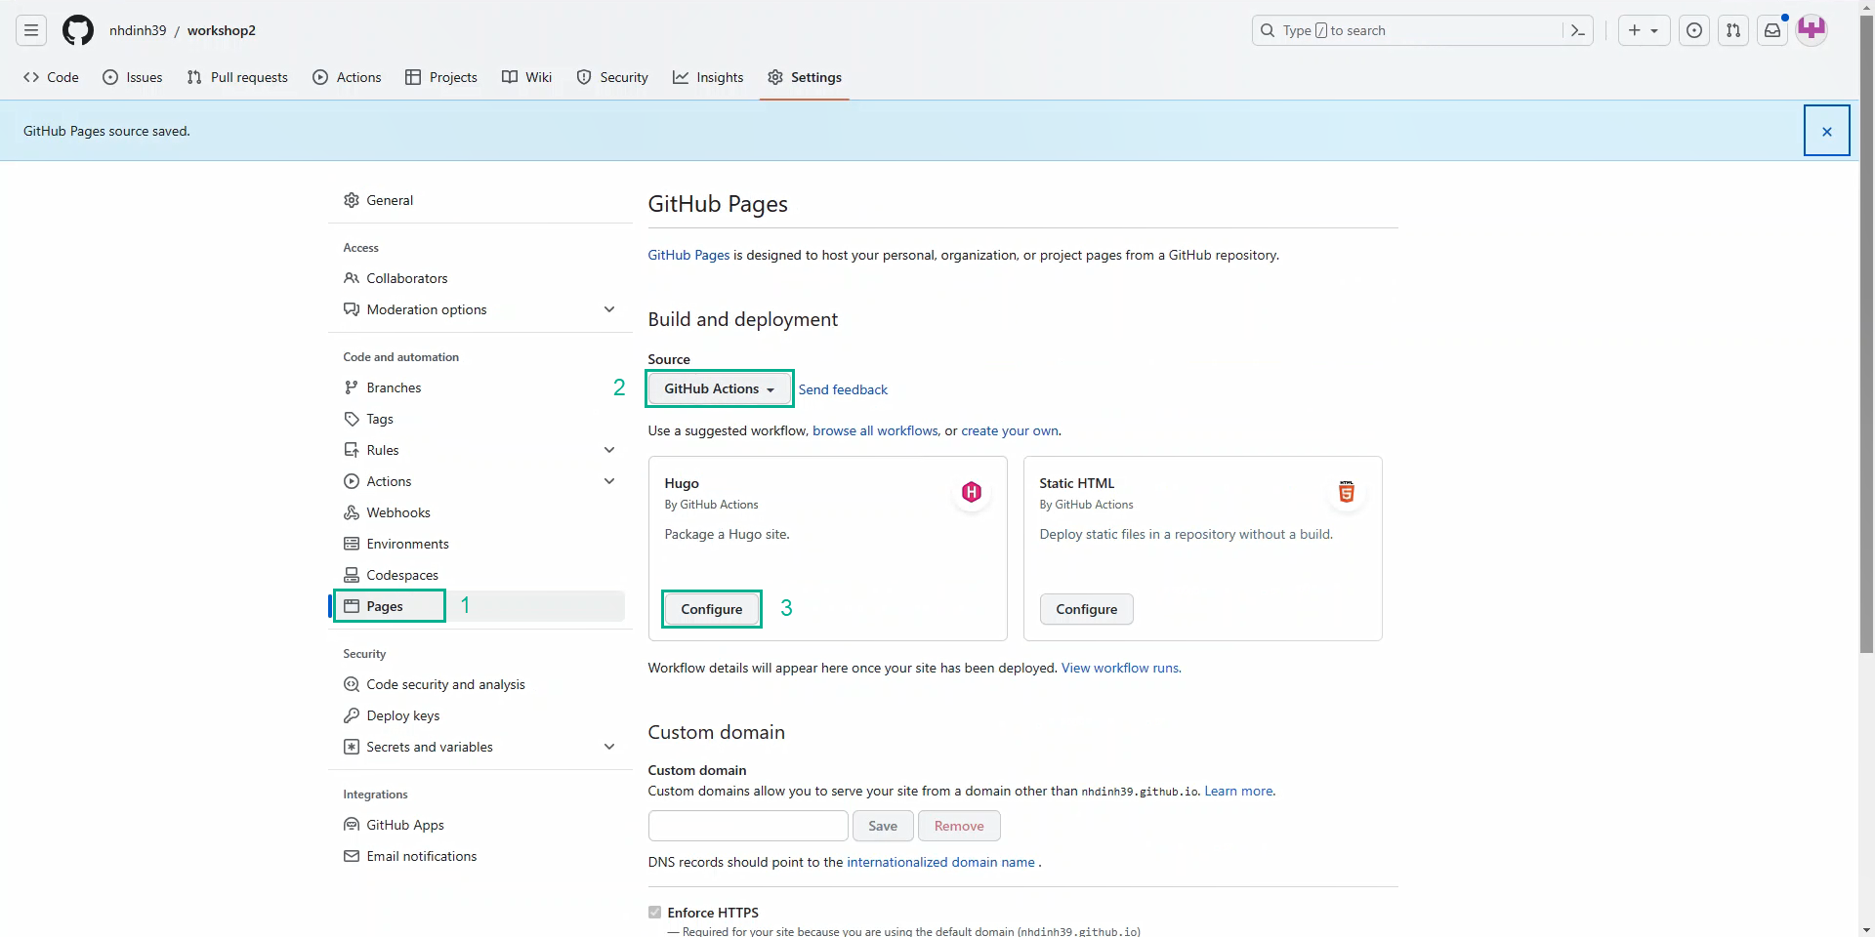Dismiss the GitHub Pages source saved banner
1875x937 pixels.
(x=1826, y=131)
